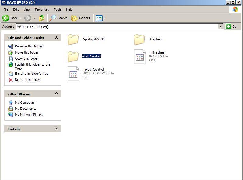Click the E-mail envelope icon

pyautogui.click(x=11, y=74)
